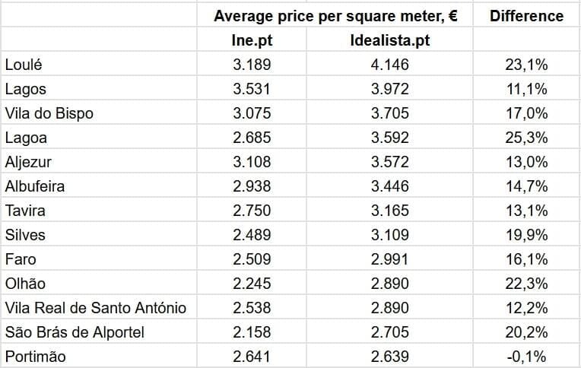The height and width of the screenshot is (368, 581).
Task: Select Albufeira's Idealista price 3.446
Action: point(390,186)
